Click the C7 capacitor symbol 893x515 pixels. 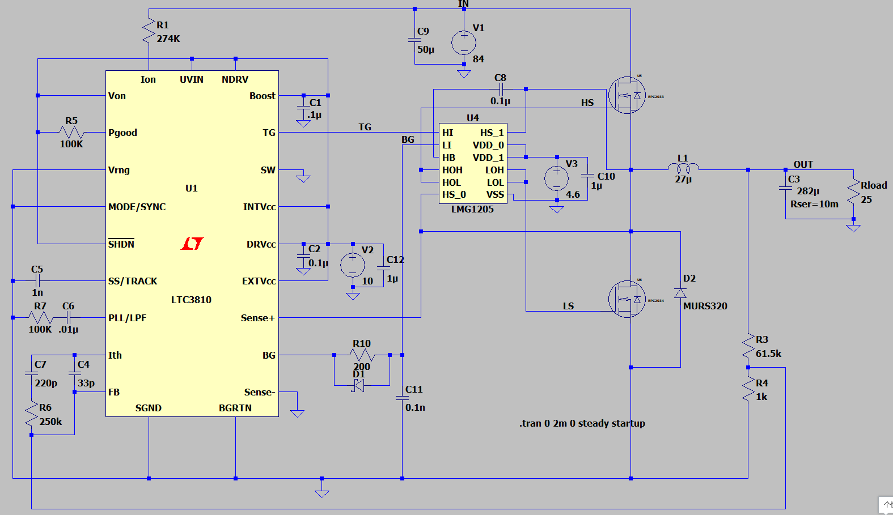[x=31, y=373]
